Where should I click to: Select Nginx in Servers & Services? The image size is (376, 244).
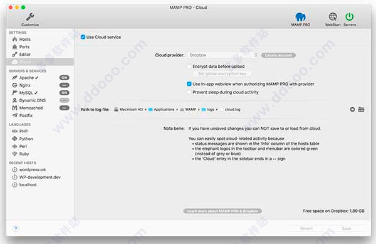point(21,85)
